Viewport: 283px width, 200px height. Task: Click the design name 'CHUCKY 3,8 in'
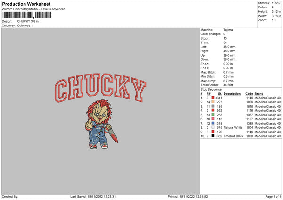click(28, 21)
